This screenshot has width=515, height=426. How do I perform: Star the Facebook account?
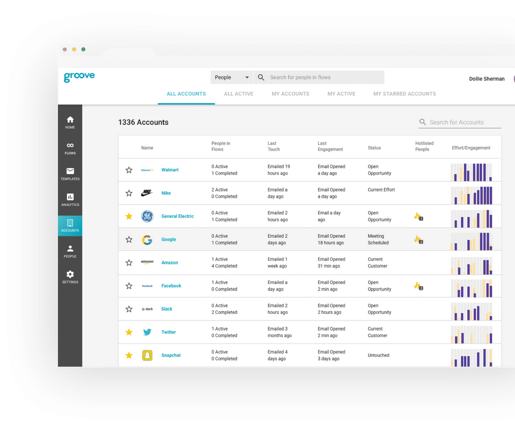pyautogui.click(x=129, y=286)
